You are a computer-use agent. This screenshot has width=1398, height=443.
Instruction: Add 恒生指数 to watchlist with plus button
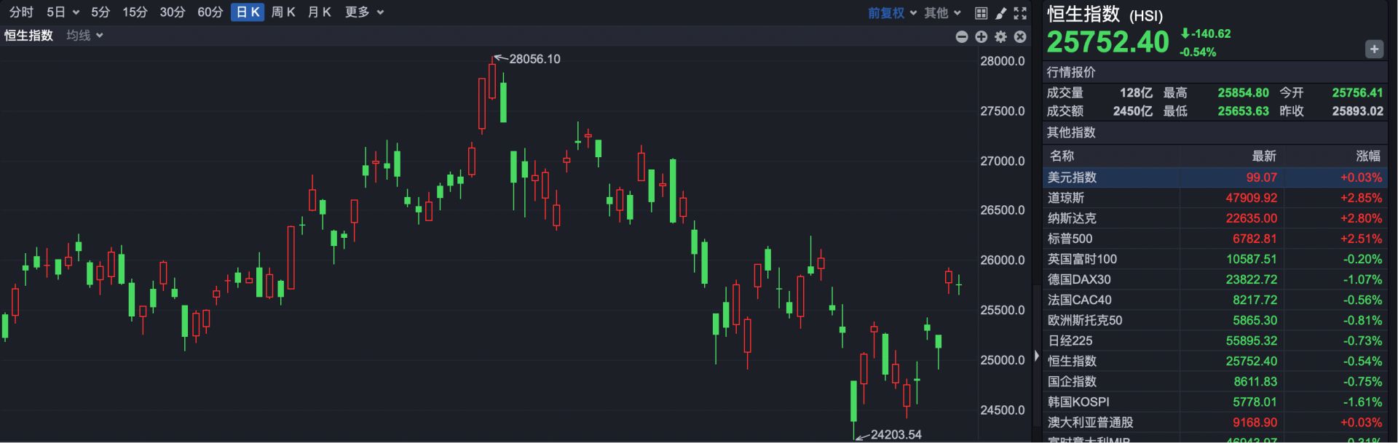1373,49
